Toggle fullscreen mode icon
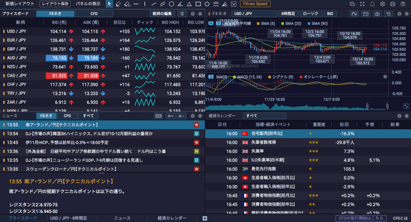 click(x=362, y=4)
